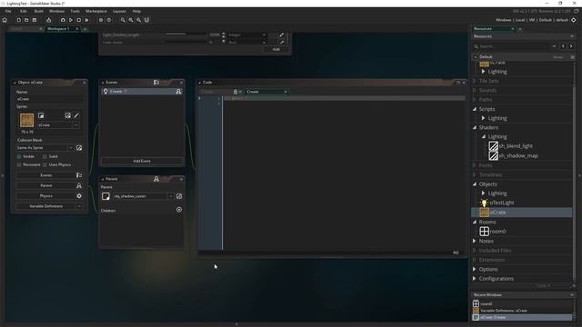Toggle the Solid checkbox
The height and width of the screenshot is (327, 582).
tap(45, 156)
